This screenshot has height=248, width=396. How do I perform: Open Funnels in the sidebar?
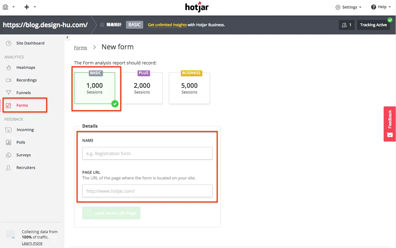(23, 93)
